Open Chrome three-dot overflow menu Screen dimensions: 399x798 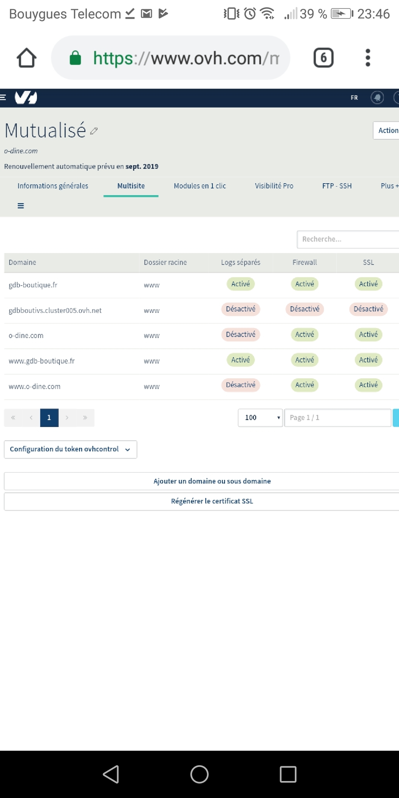click(367, 58)
